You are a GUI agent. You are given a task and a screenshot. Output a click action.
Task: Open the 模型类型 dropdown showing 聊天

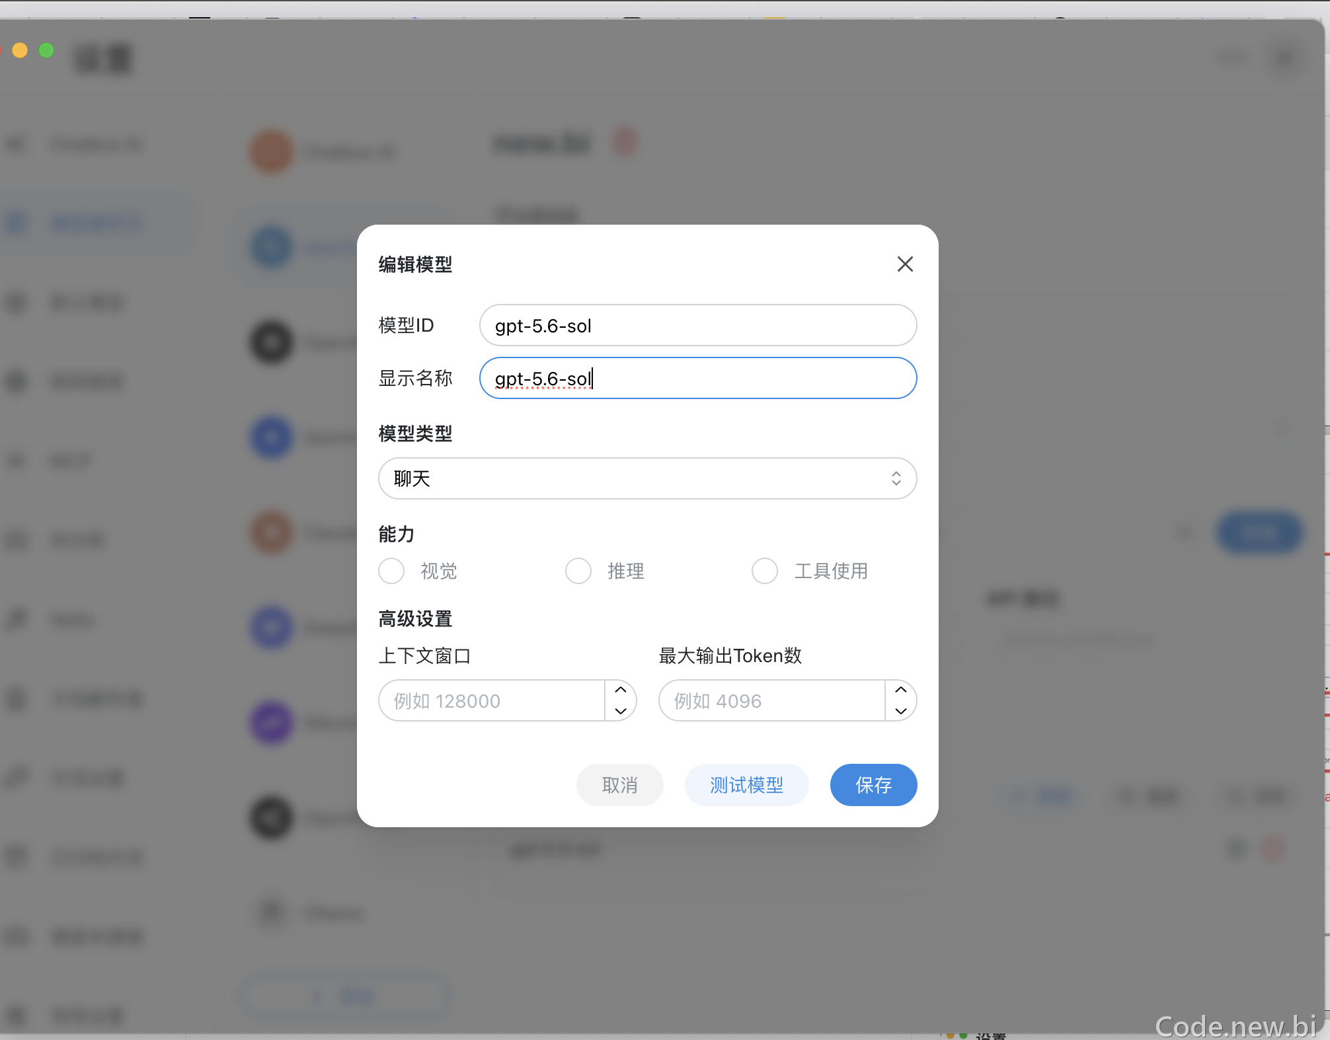pos(647,478)
